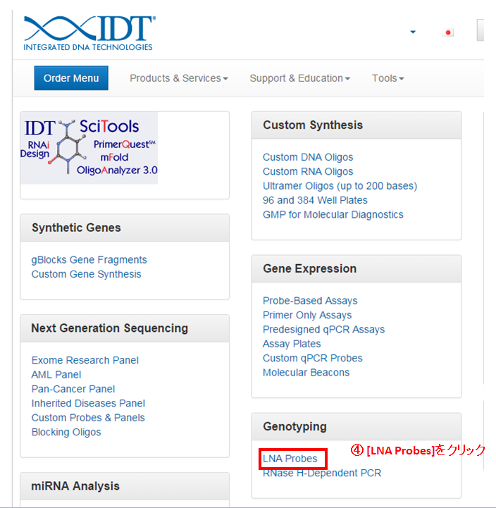Open Assay Plates link
Screen dimensions: 496x508
coord(292,344)
